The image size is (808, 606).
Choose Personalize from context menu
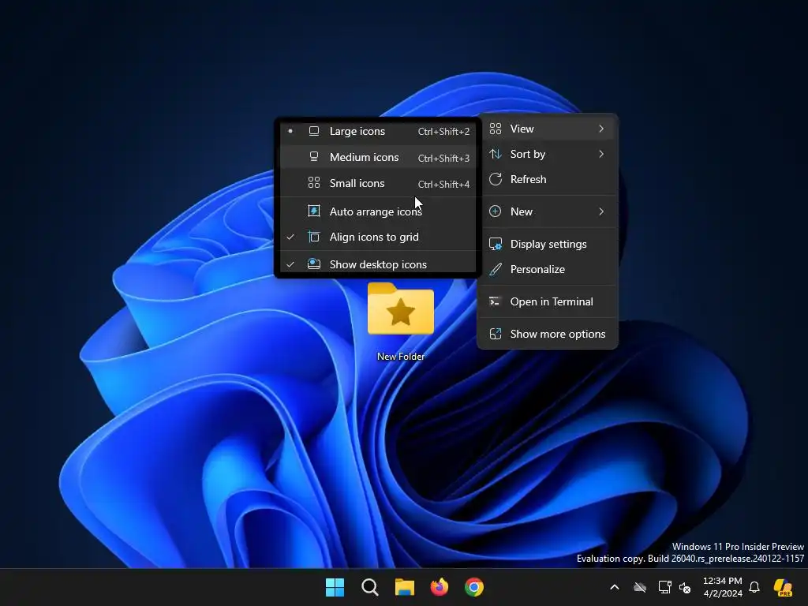(x=548, y=270)
